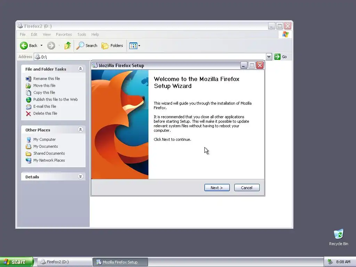Click Next in Firefox Setup wizard
Screen dimensions: 356x267
217,187
